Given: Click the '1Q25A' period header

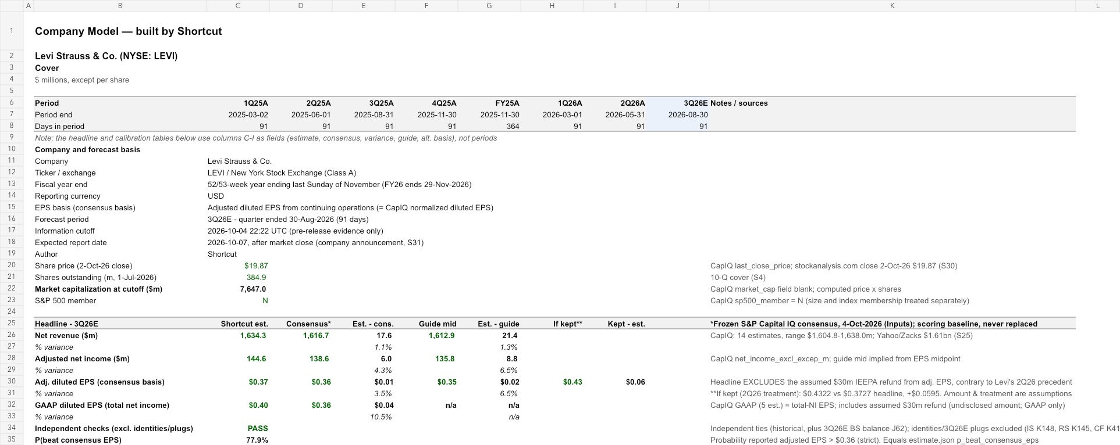Looking at the screenshot, I should click(256, 103).
